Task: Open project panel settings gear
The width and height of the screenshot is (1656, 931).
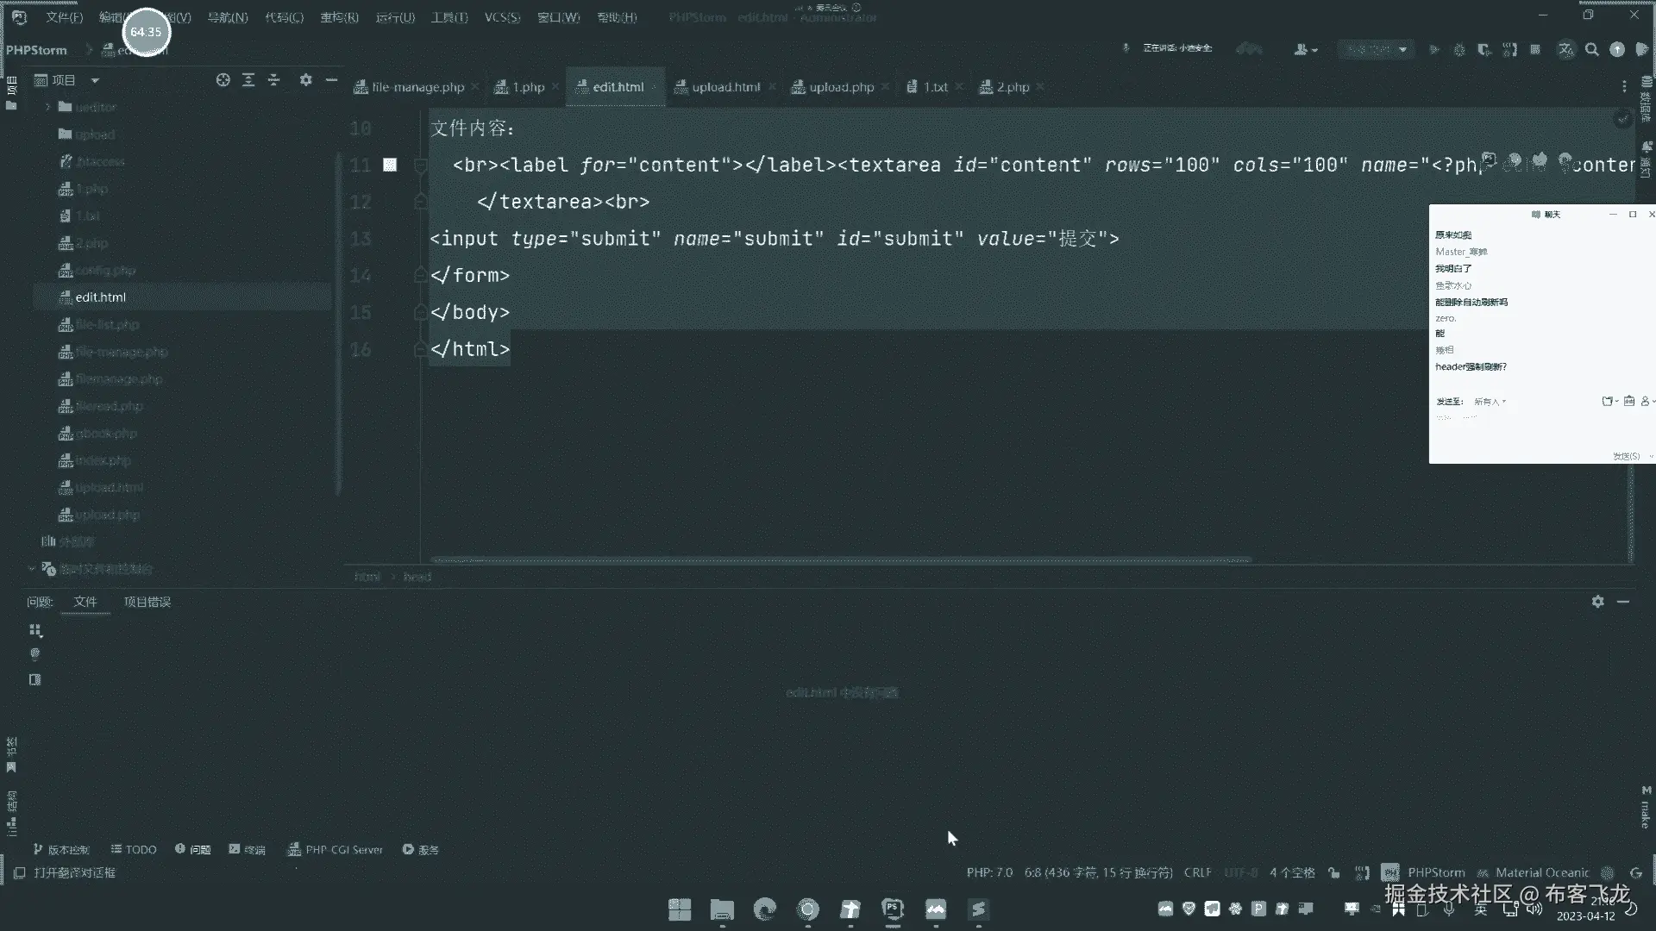Action: pos(305,80)
